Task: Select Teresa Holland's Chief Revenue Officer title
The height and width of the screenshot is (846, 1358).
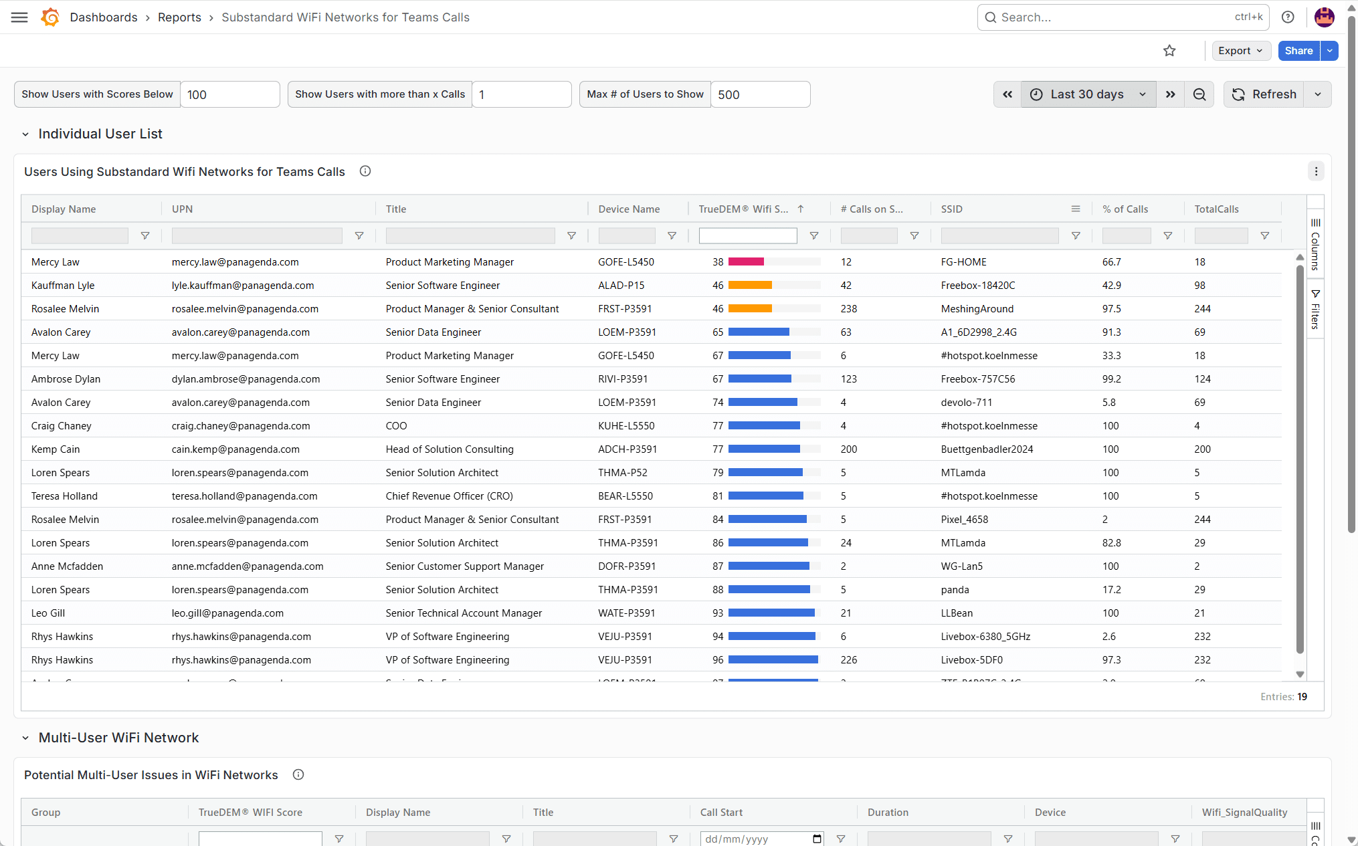Action: point(450,496)
